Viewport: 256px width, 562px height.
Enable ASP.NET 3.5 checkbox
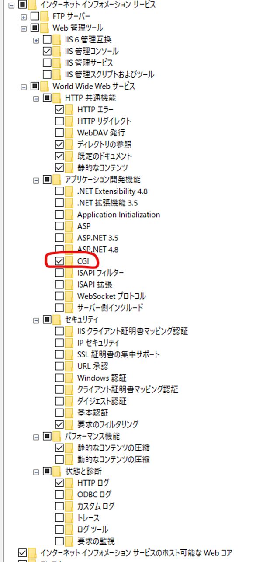pyautogui.click(x=59, y=238)
